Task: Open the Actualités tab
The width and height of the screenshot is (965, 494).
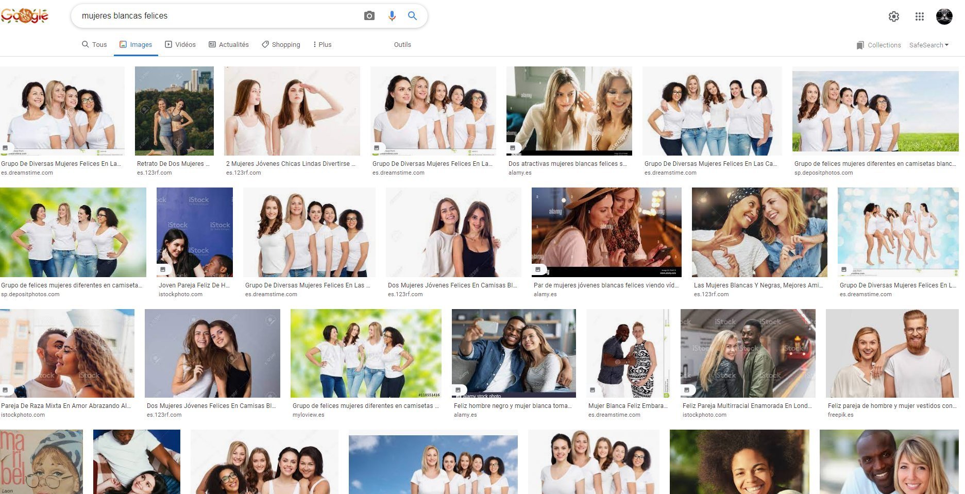Action: (229, 45)
